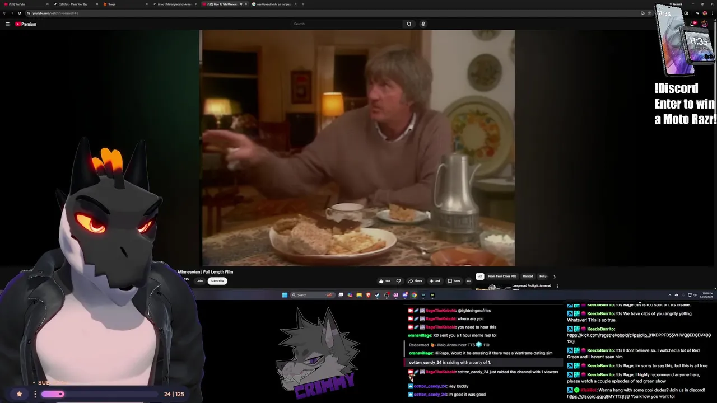Open options for the Longsword Profight video

557,286
